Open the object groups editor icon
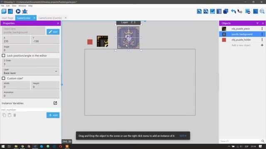 point(206,11)
